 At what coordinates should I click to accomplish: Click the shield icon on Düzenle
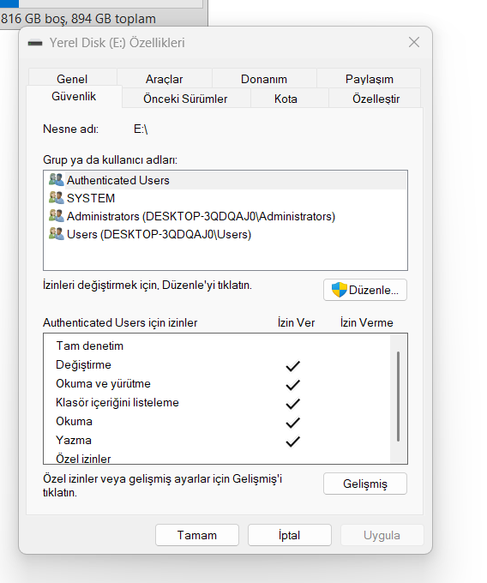click(339, 290)
